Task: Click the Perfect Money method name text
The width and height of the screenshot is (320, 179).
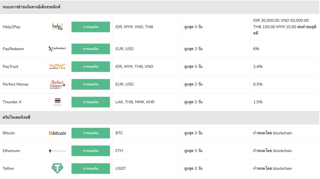Action: coord(16,84)
